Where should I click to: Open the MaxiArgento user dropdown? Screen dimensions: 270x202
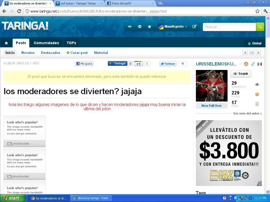172,27
